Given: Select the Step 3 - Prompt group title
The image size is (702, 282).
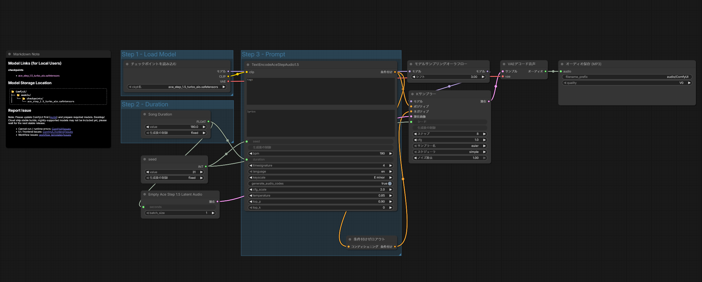Looking at the screenshot, I should (x=264, y=54).
